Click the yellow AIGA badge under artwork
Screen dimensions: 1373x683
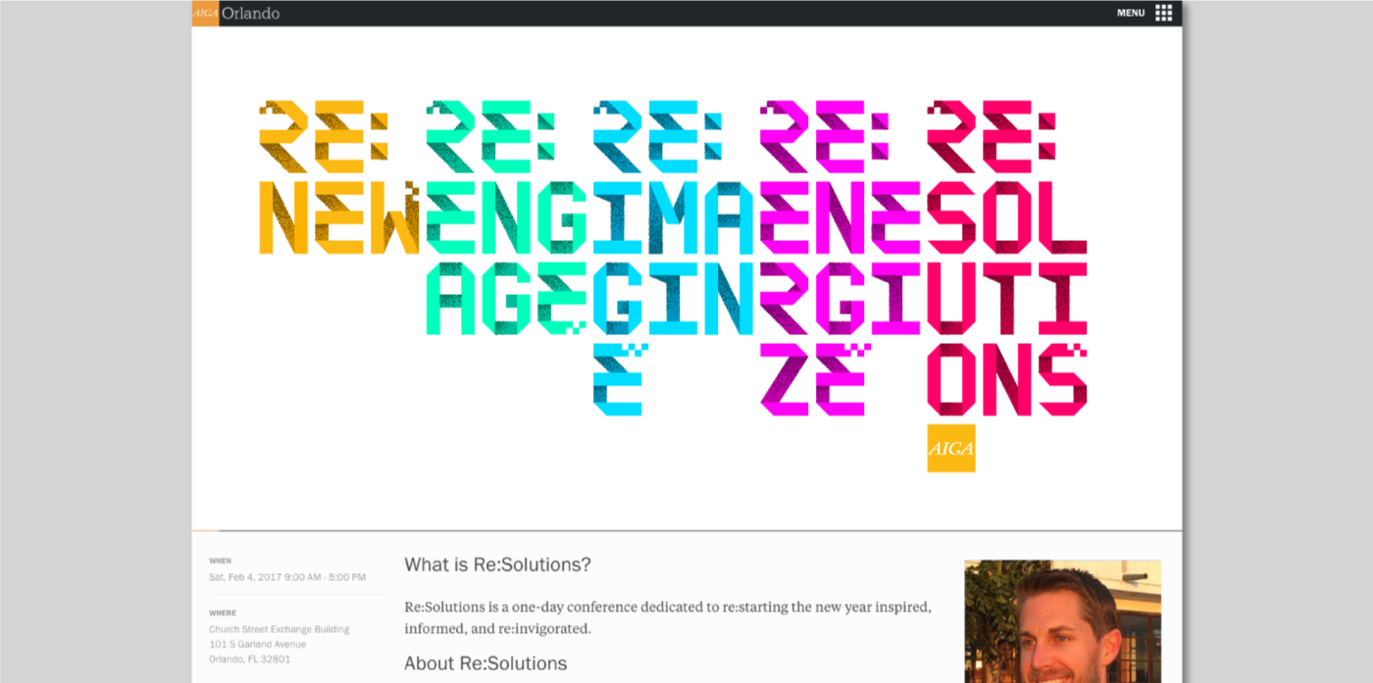[951, 448]
